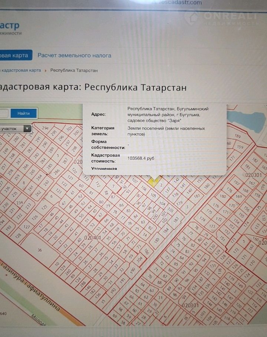Screen dimensions: 267x337
Task: Switch to the Кадастровая карта tab
Action: pyautogui.click(x=14, y=55)
